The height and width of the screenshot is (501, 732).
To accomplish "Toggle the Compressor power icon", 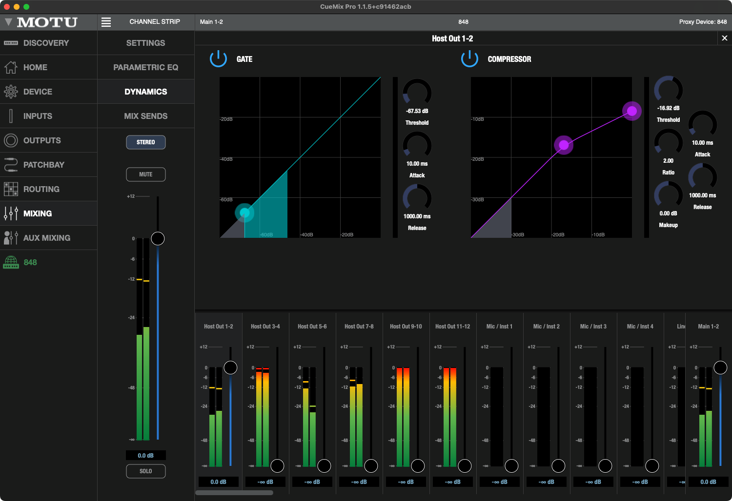I will click(x=469, y=59).
